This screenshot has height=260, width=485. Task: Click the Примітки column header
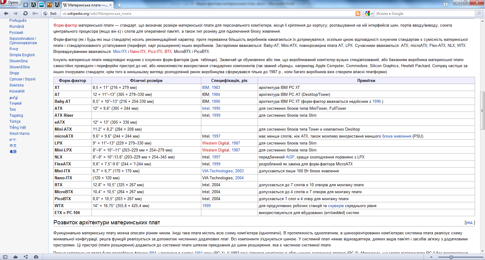[x=366, y=81]
